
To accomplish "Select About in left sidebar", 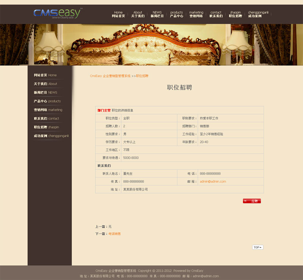I will pyautogui.click(x=45, y=84).
